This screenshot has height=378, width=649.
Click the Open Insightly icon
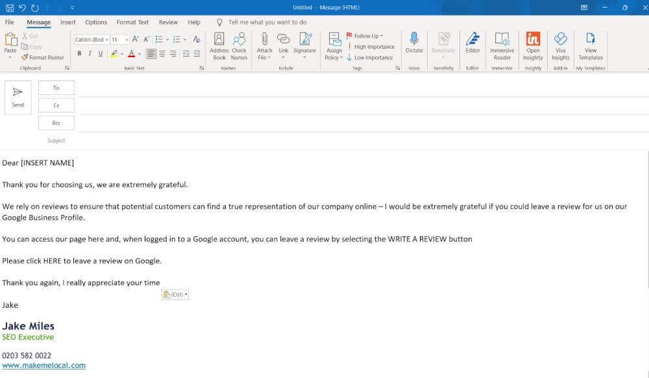(533, 40)
